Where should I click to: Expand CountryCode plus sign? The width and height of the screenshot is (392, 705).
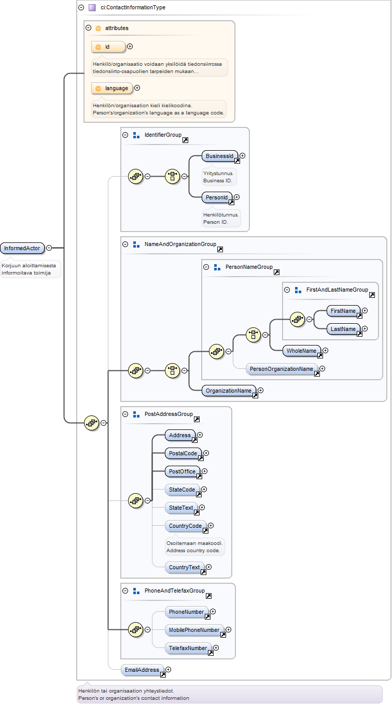[211, 525]
